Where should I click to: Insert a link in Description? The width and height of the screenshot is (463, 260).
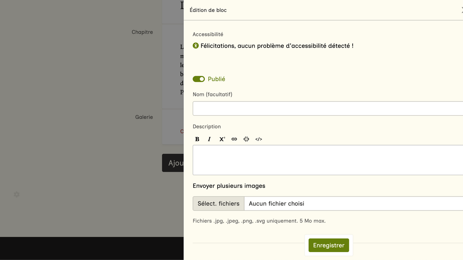(x=234, y=139)
